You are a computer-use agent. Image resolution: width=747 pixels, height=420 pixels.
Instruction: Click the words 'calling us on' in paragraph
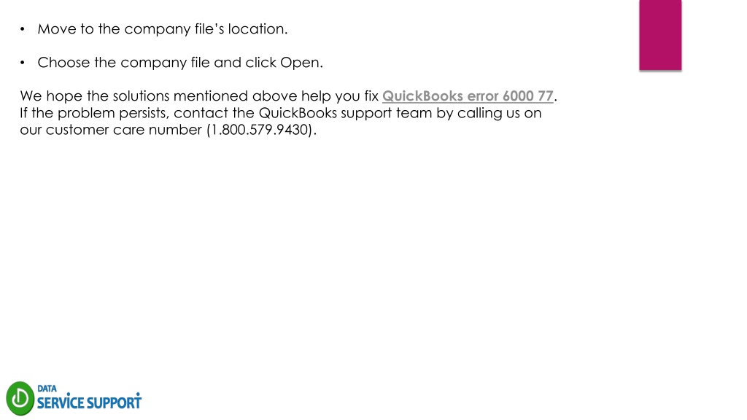(499, 113)
